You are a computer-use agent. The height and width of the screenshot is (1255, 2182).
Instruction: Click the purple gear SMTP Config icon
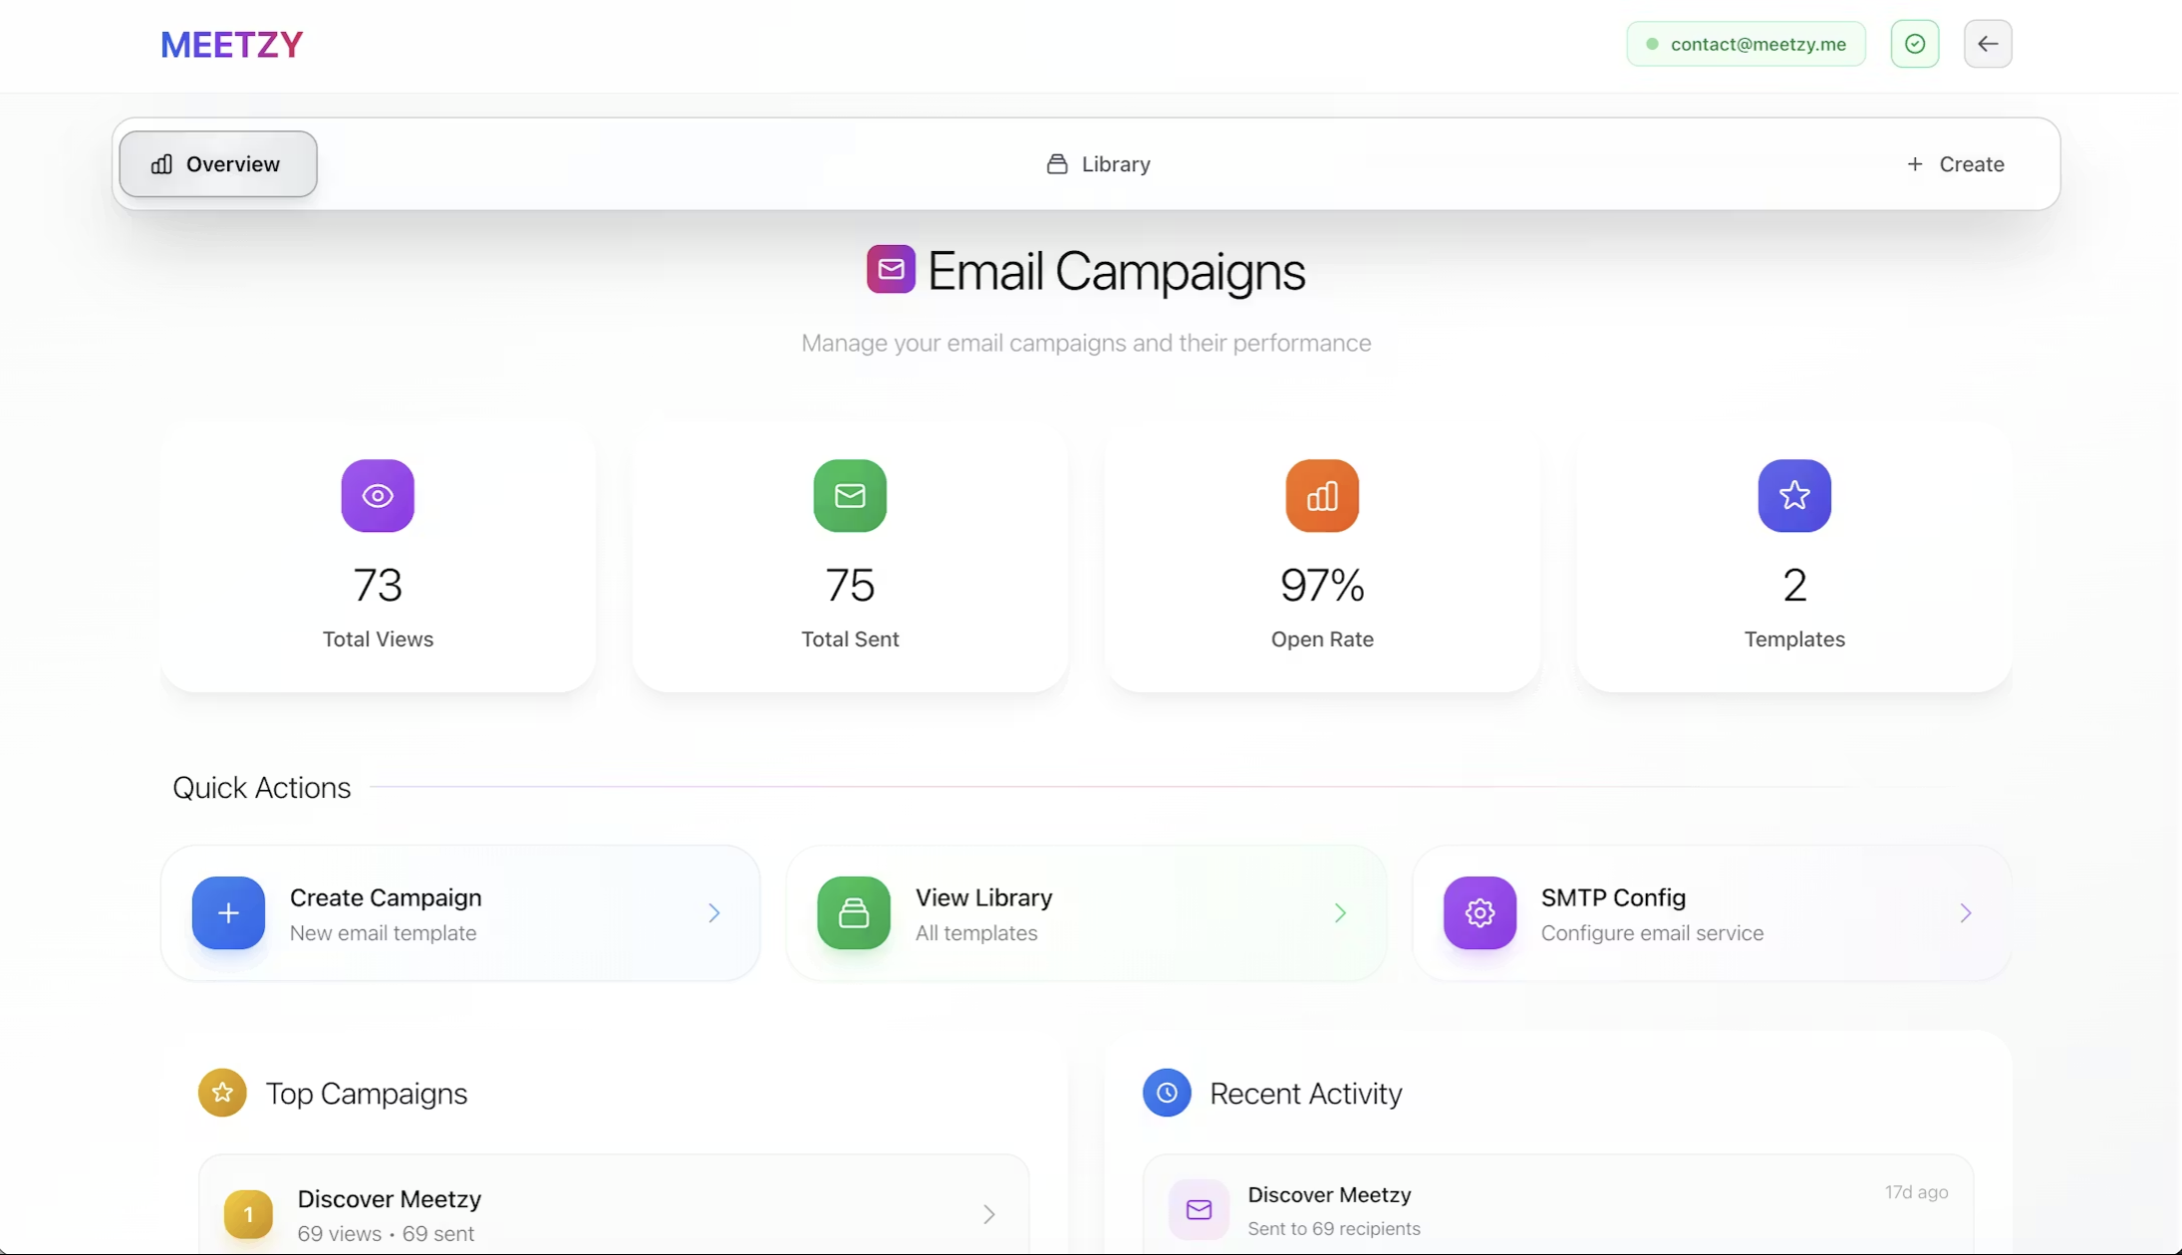[1480, 912]
